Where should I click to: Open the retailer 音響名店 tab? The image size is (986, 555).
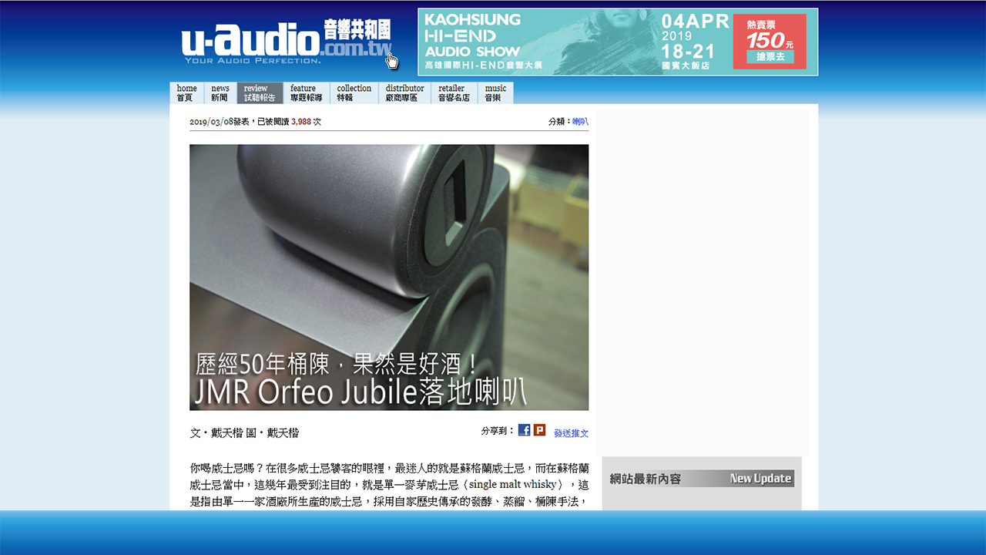click(454, 93)
